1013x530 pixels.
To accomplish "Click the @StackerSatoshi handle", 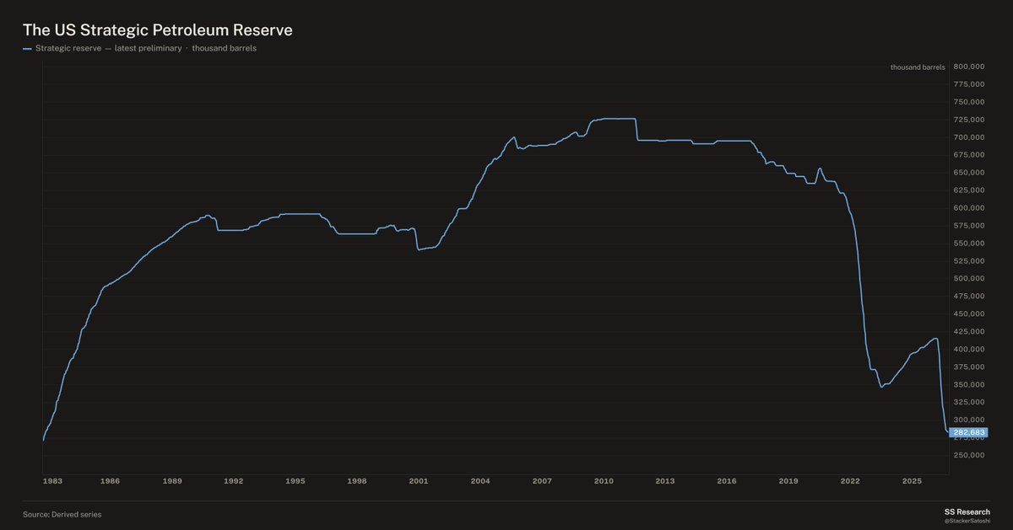I will pyautogui.click(x=968, y=521).
